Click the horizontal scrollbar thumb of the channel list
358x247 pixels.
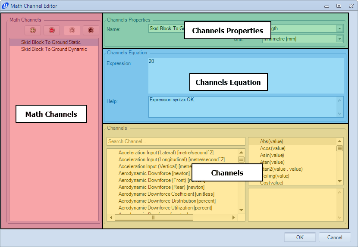[154, 218]
